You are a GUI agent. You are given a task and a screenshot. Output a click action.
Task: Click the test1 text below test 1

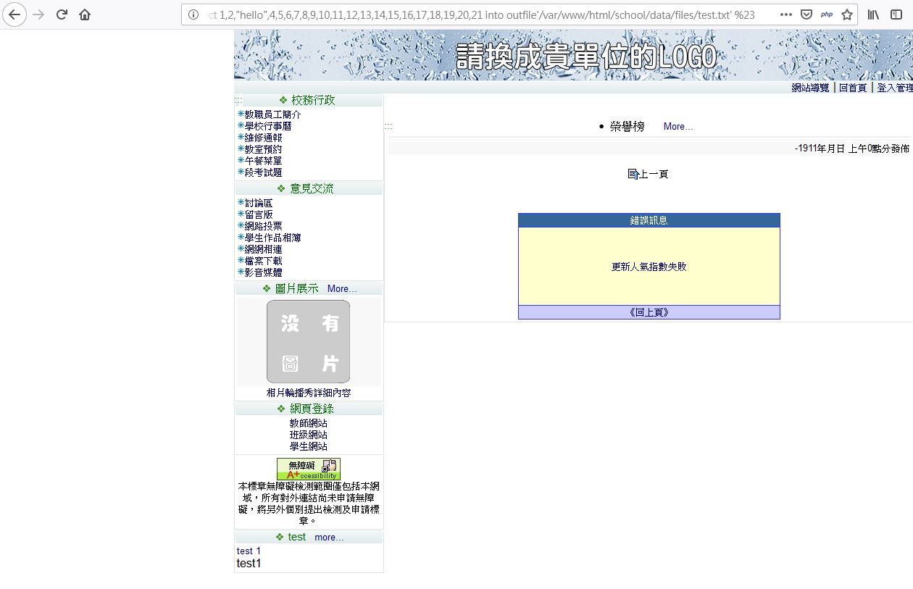249,564
